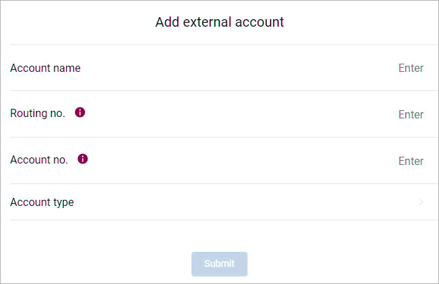Focus the Account name Enter field

tap(411, 68)
